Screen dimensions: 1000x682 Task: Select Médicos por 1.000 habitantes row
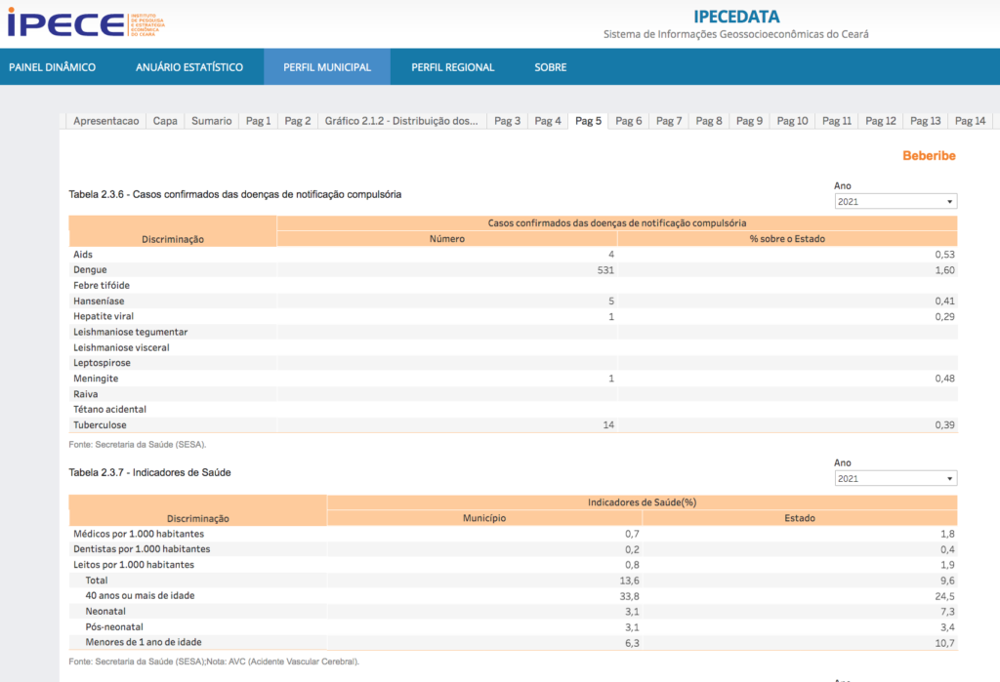(513, 534)
